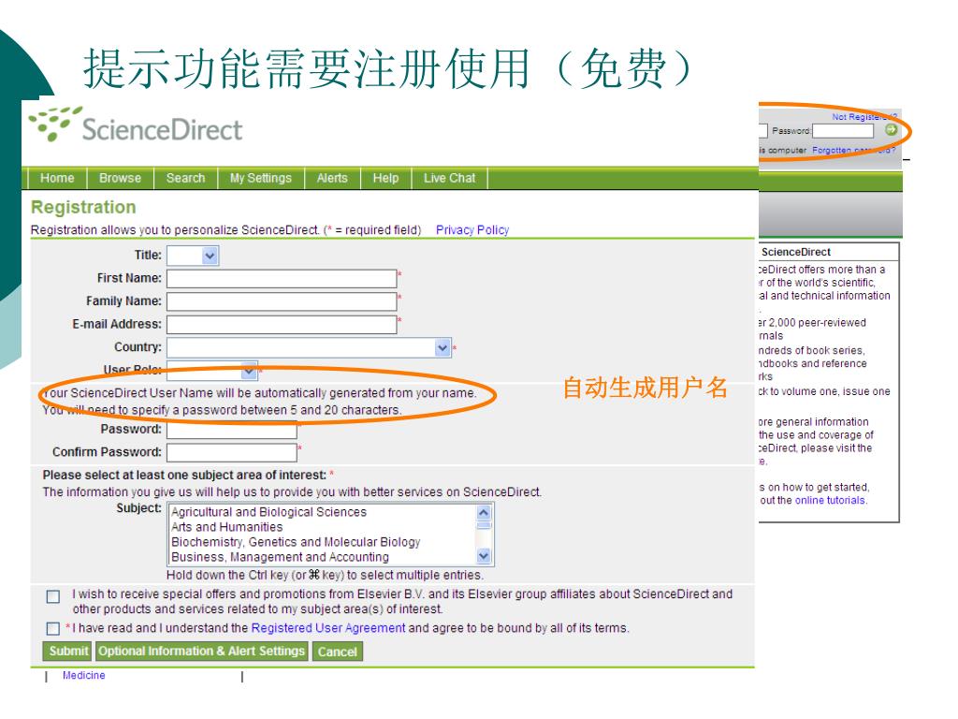Expand the Country dropdown list
This screenshot has width=958, height=719.
click(x=443, y=347)
